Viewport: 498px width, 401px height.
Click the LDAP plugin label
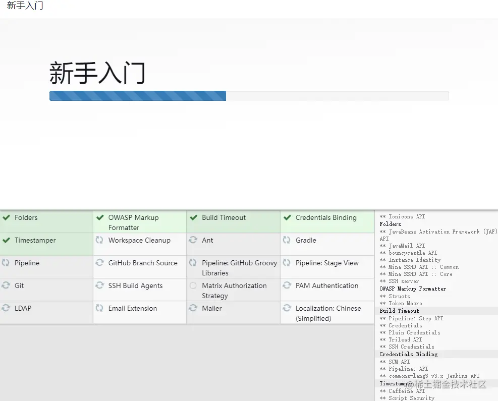coord(23,308)
